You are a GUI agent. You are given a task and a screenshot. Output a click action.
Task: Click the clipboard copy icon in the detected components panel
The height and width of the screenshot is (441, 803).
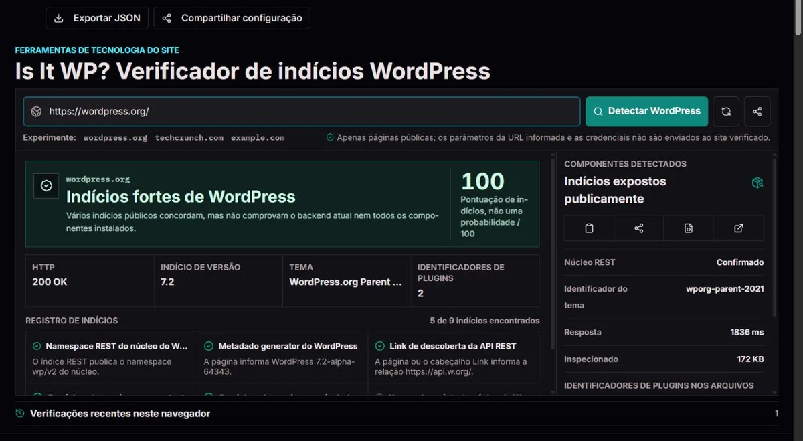pos(589,228)
